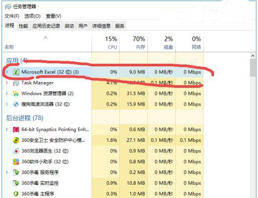Select the 360软件小助手 (32 位) row
Screen dimensions: 258x198
tap(103, 162)
